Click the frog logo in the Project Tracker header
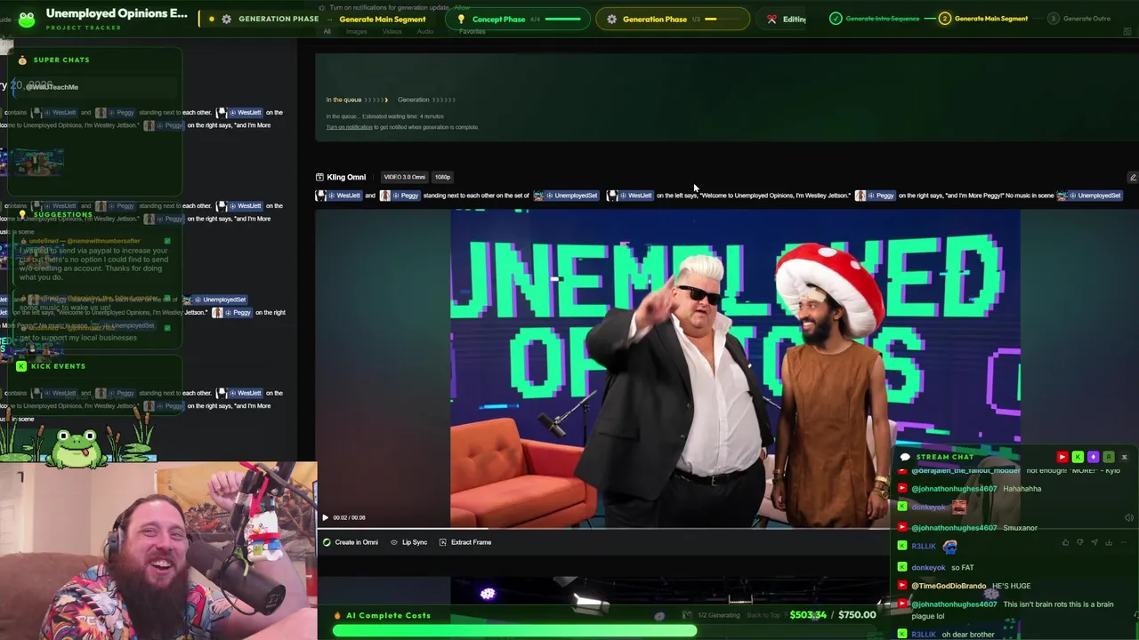The height and width of the screenshot is (640, 1139). (27, 19)
